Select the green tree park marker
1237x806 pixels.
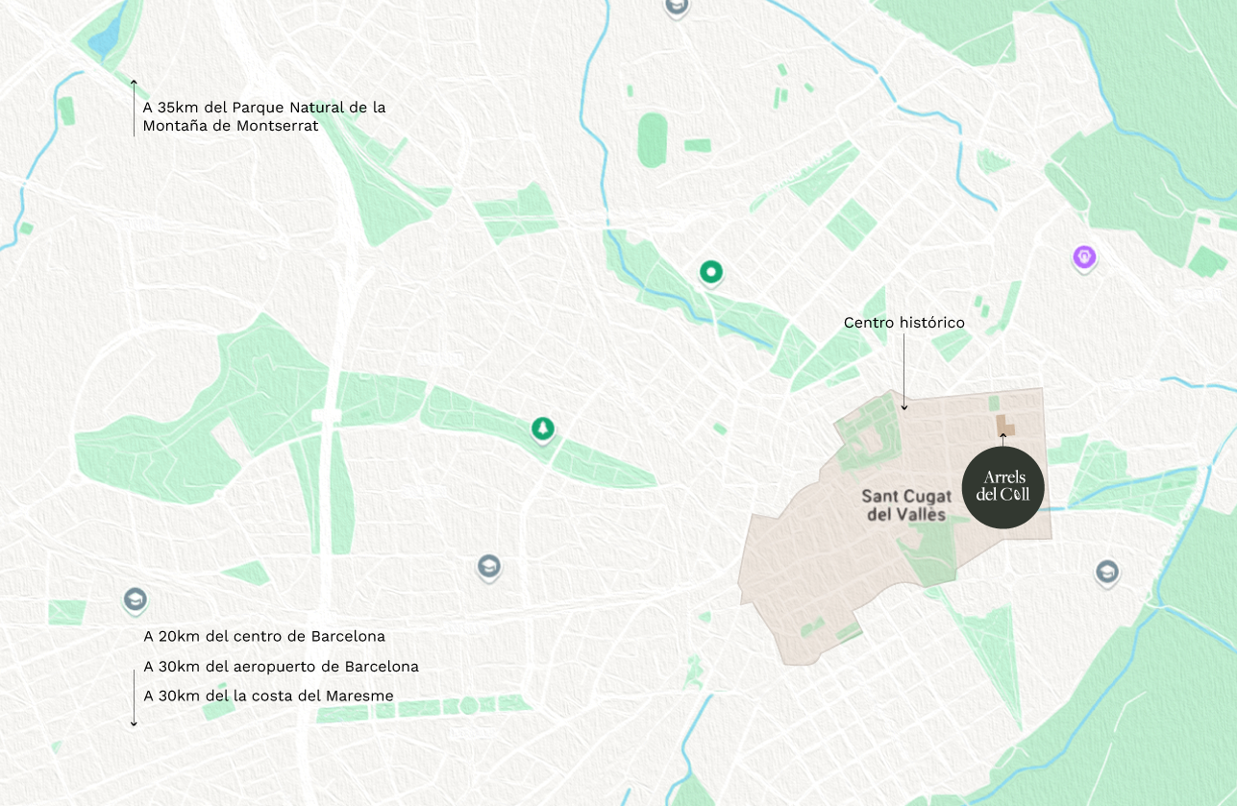click(544, 428)
